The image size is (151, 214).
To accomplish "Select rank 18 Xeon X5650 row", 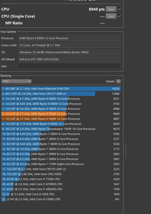I will (61, 174).
